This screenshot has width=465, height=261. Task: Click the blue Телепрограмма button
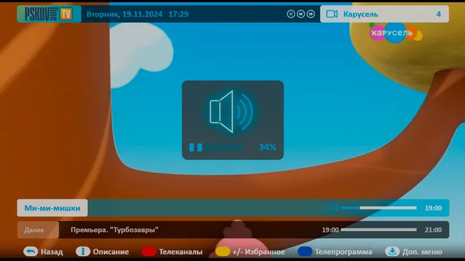coord(305,251)
